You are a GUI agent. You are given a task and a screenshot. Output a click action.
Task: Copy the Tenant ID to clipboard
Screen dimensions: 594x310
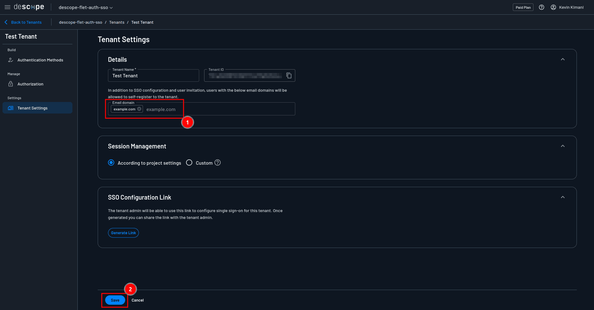pos(289,75)
